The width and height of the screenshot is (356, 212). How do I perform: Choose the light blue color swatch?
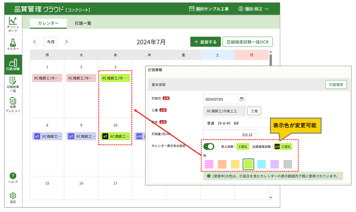[261, 164]
